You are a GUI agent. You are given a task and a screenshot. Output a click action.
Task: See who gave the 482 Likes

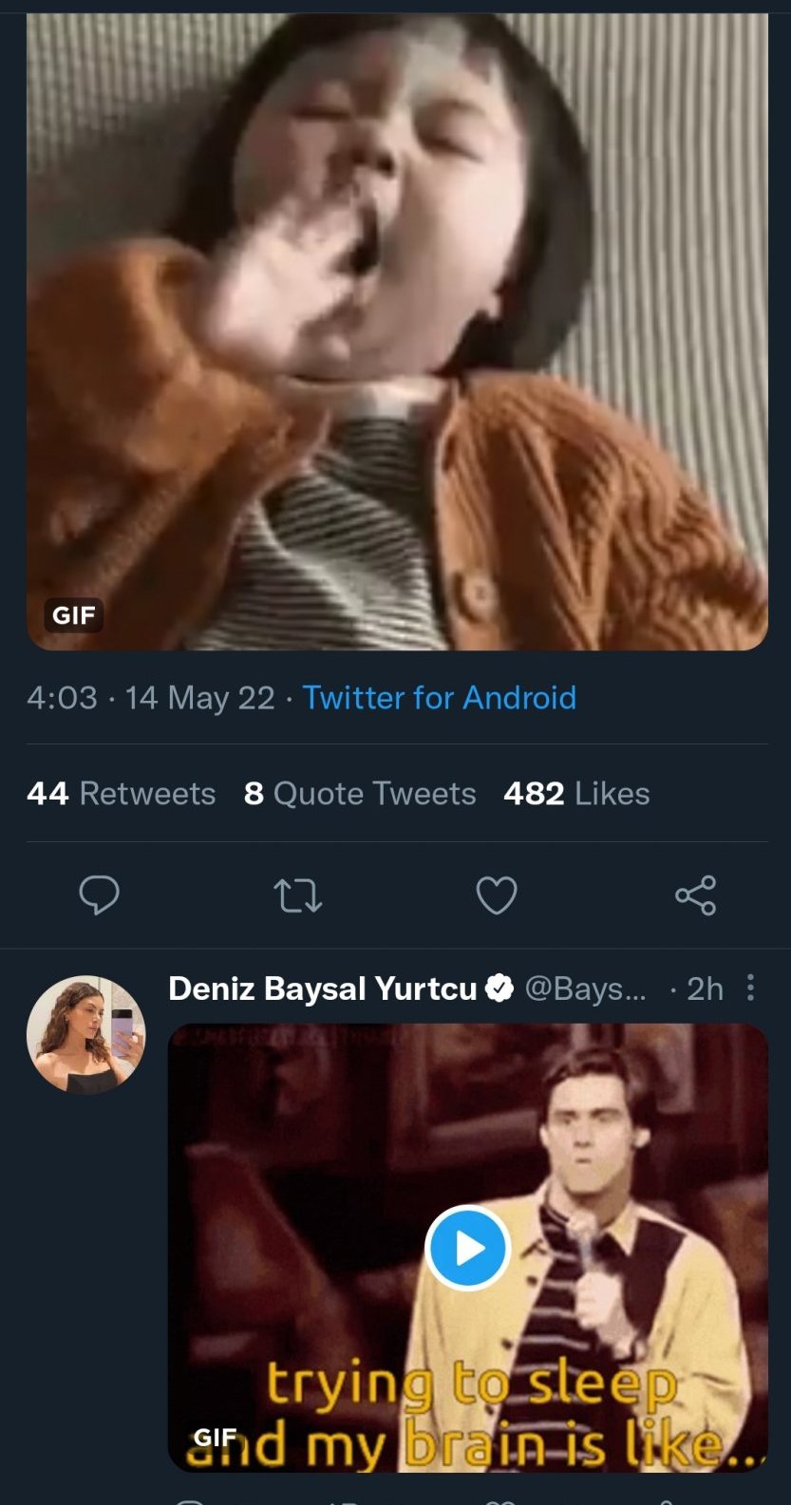576,793
